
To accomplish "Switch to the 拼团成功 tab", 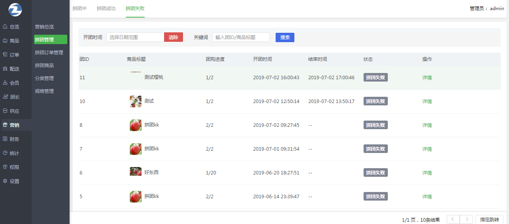I will [x=106, y=9].
